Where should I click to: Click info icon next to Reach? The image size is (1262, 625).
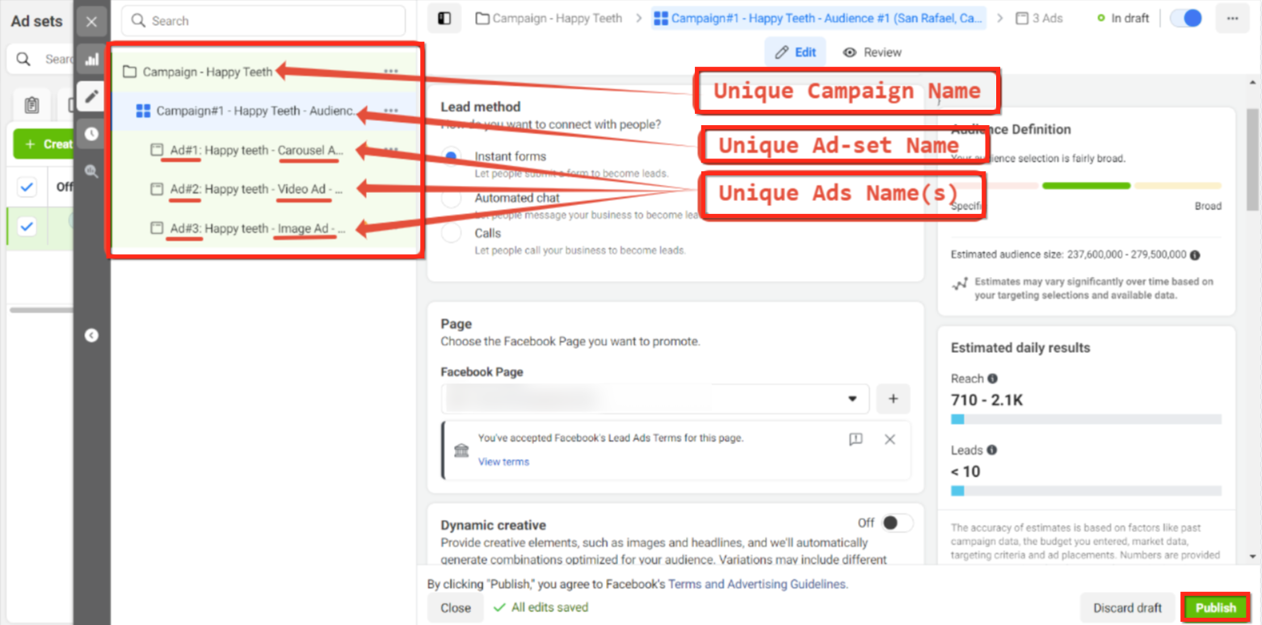tap(992, 379)
